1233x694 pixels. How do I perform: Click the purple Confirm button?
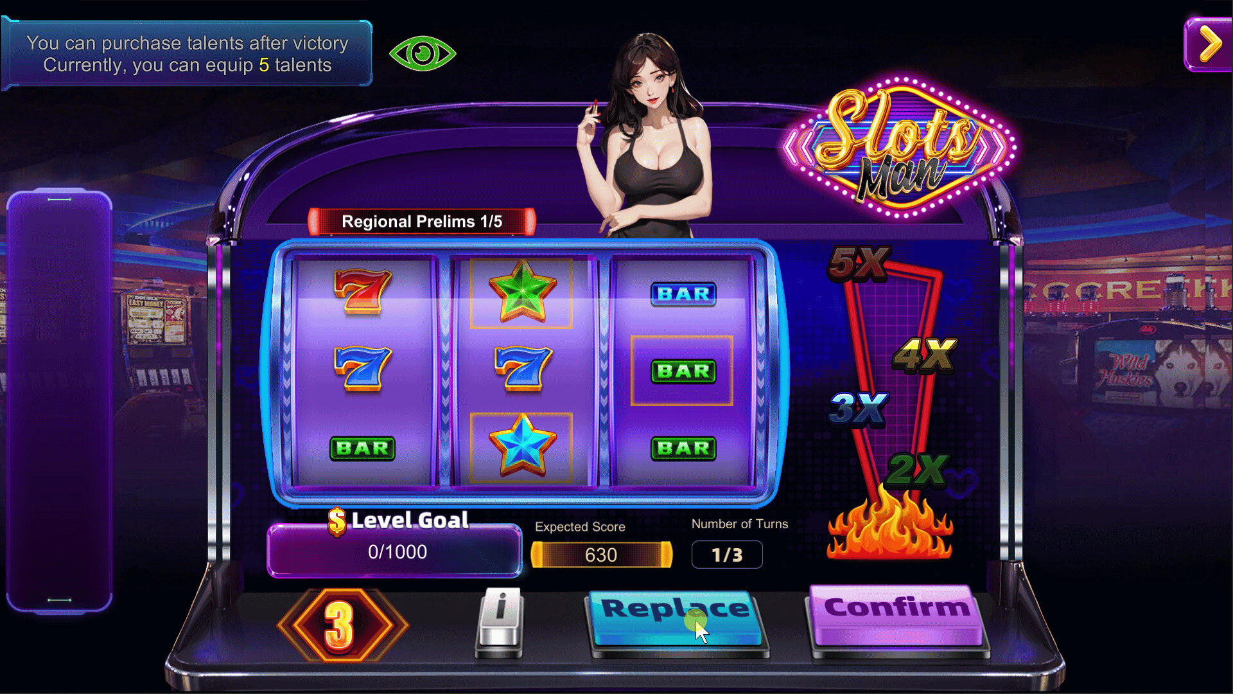point(896,616)
